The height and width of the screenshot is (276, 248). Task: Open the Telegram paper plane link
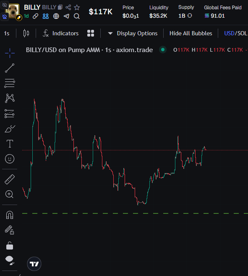click(x=66, y=16)
